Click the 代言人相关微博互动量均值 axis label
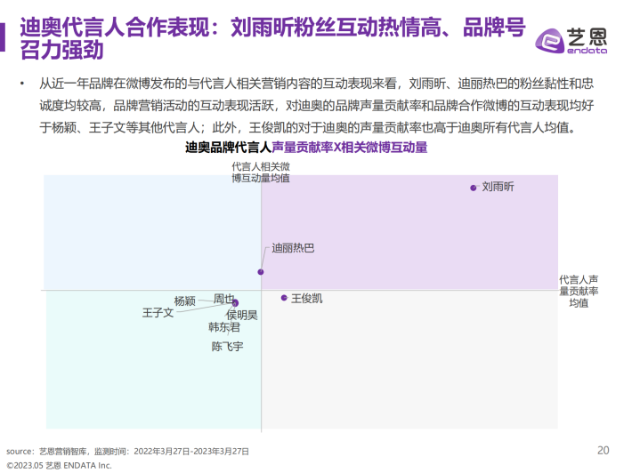The height and width of the screenshot is (473, 632). (261, 172)
